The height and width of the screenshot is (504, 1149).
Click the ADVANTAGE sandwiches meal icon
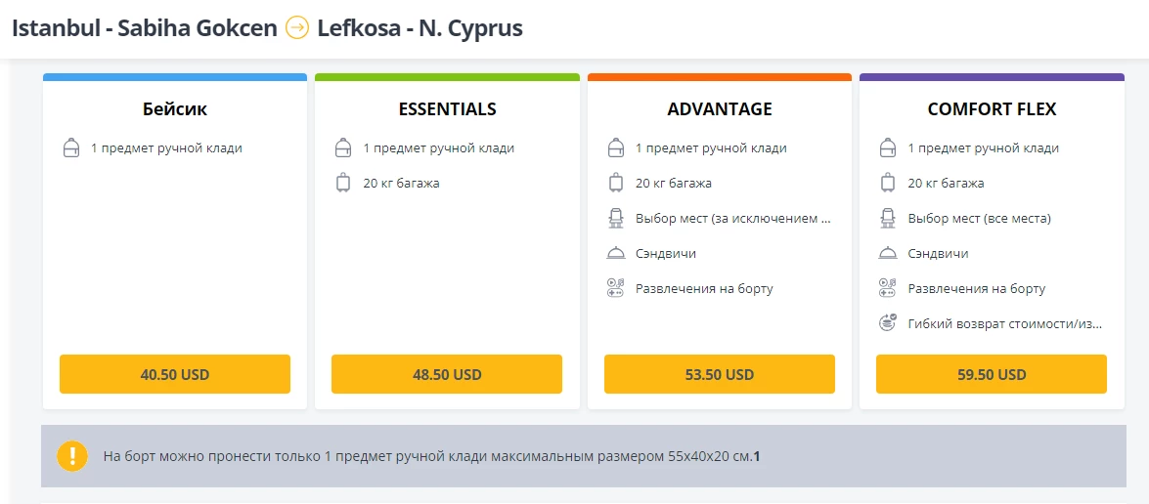[615, 253]
